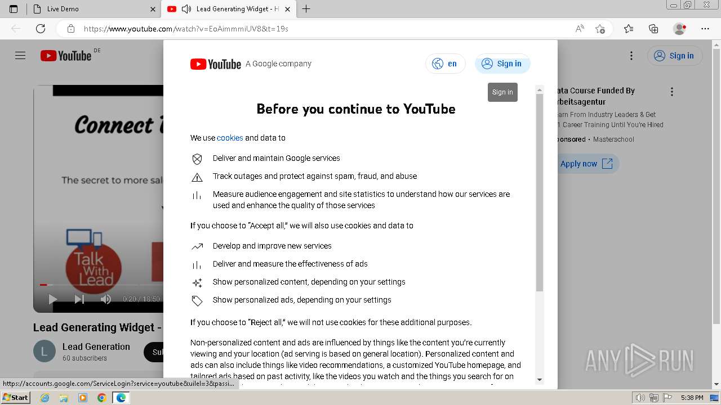The width and height of the screenshot is (721, 405).
Task: Open the Edge Settings and more menu
Action: point(705,29)
